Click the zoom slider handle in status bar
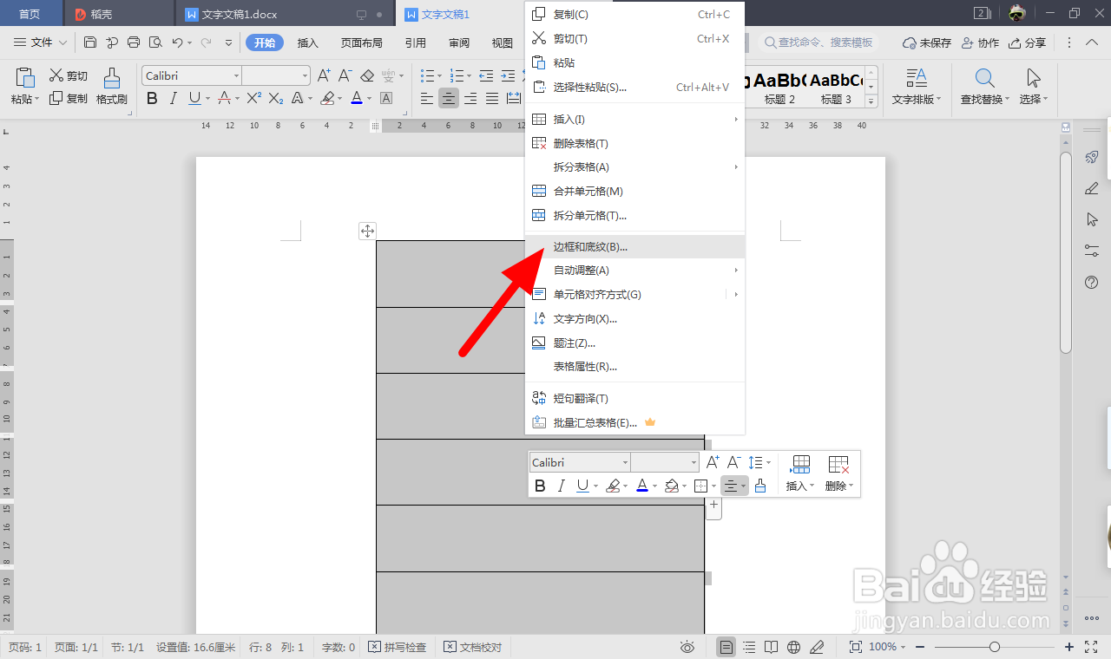 (995, 647)
